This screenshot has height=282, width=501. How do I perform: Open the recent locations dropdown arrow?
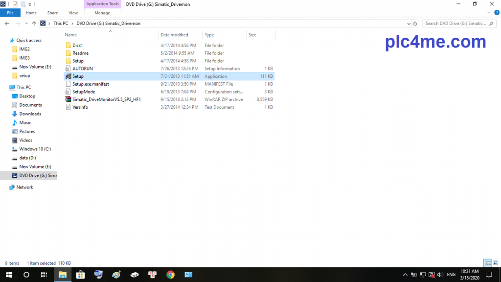(26, 23)
